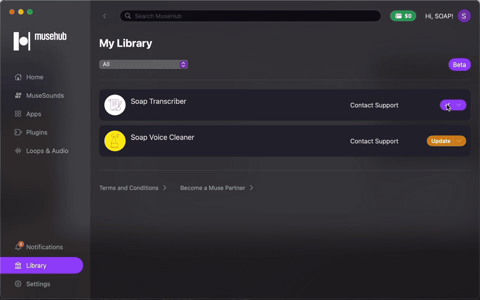The width and height of the screenshot is (480, 300).
Task: Open Terms and Conditions
Action: [128, 187]
